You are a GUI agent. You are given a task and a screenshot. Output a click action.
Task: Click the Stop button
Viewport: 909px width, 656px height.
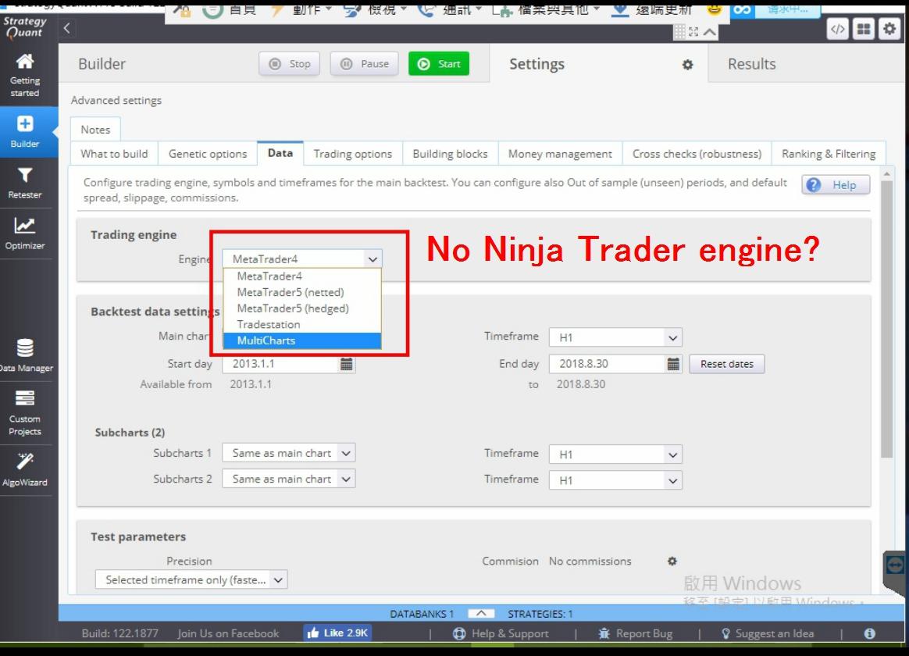click(x=289, y=64)
